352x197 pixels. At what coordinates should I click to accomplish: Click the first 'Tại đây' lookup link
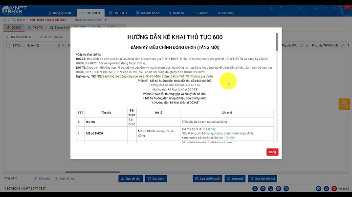pyautogui.click(x=211, y=129)
